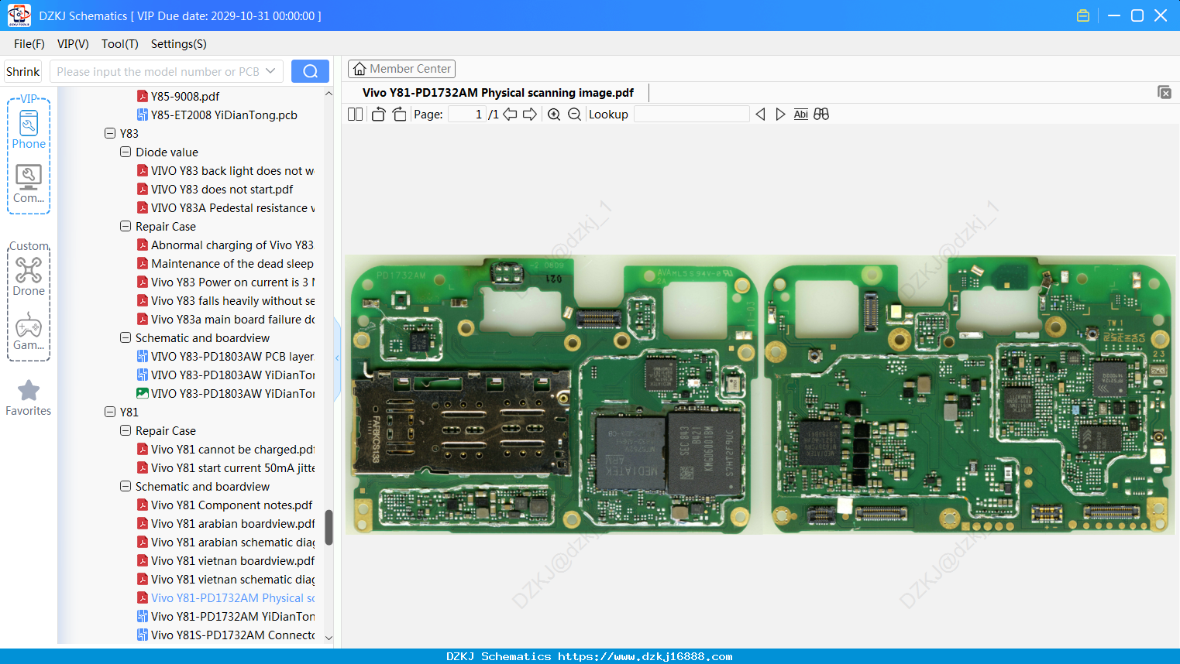Toggle the Abi match case option
This screenshot has width=1180, height=664.
801,115
